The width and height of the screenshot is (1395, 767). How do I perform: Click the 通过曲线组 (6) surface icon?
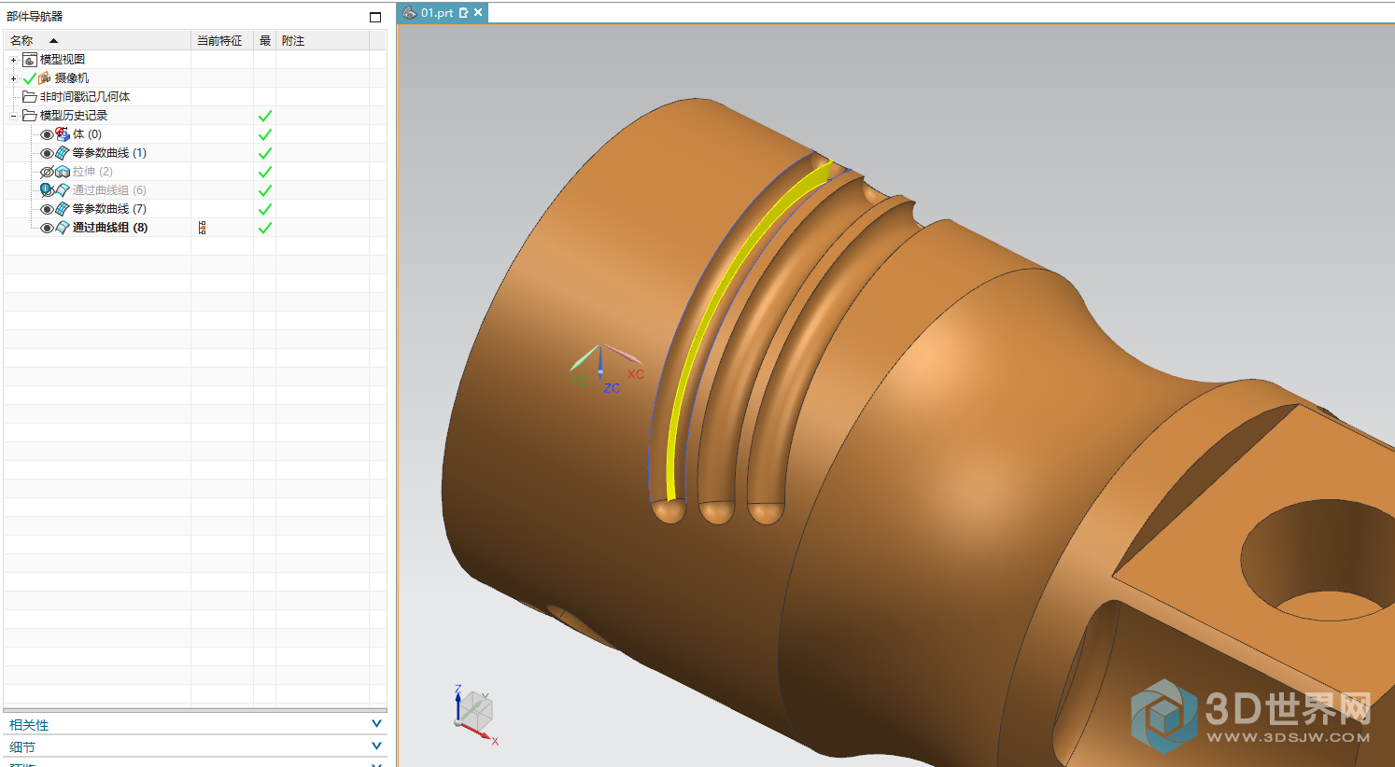63,190
